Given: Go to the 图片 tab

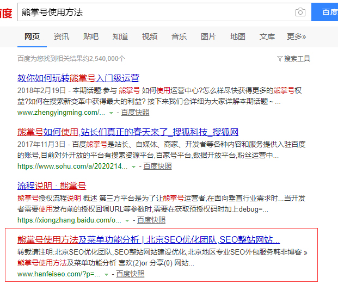Looking at the screenshot, I should [x=208, y=36].
